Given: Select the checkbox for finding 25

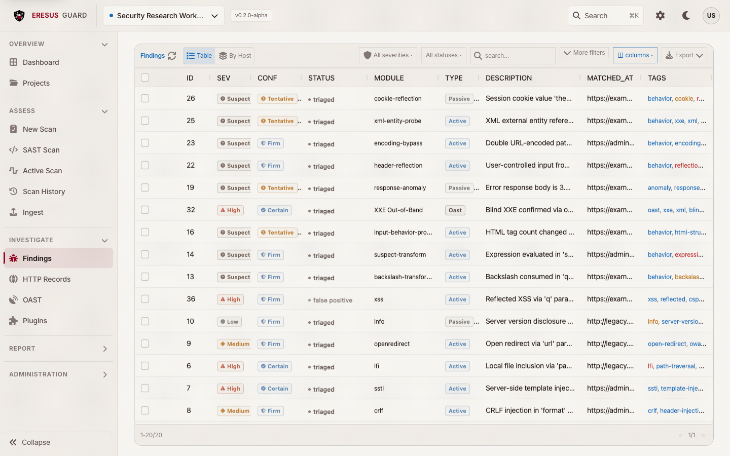Looking at the screenshot, I should pyautogui.click(x=145, y=121).
